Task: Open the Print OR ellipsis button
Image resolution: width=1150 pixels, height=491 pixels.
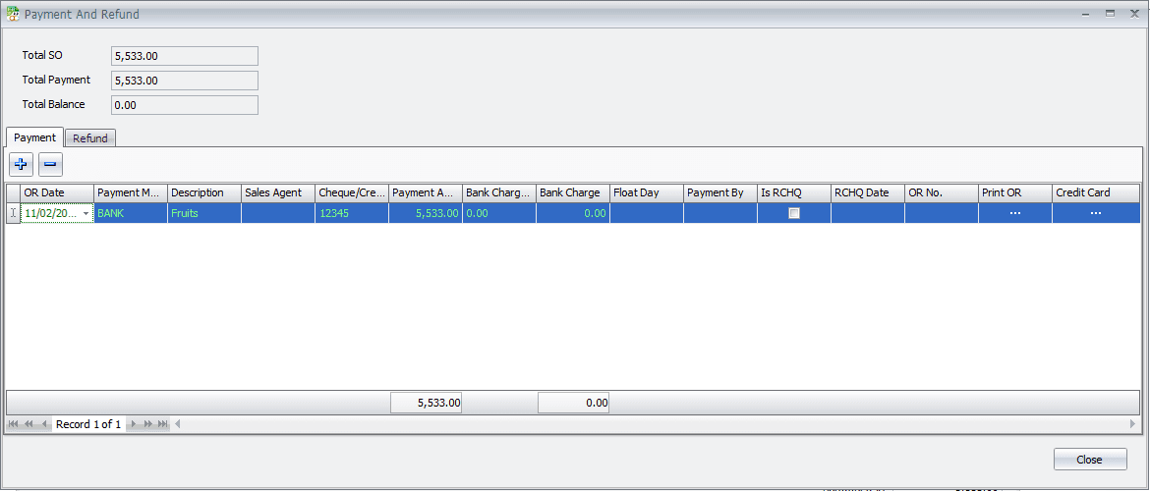Action: (x=1015, y=213)
